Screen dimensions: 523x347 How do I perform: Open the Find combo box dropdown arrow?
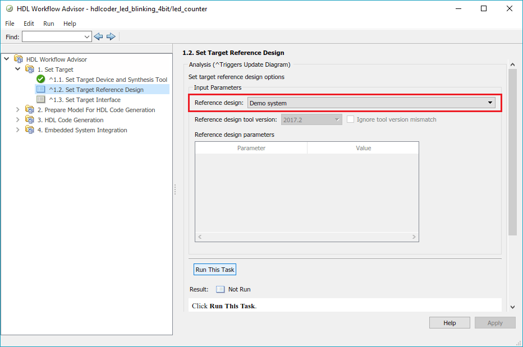coord(86,37)
